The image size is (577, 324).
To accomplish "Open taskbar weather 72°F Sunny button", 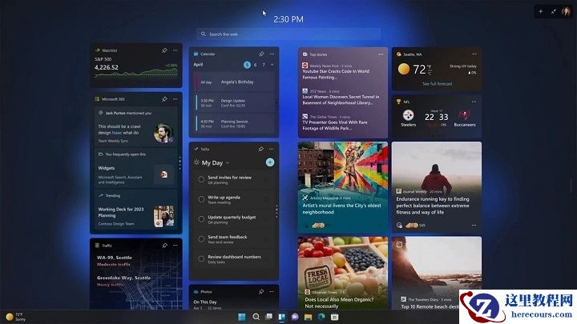I will (15, 317).
